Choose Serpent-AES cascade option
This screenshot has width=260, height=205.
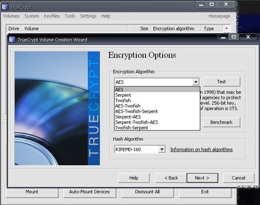(157, 117)
